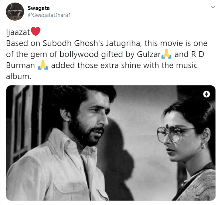This screenshot has width=221, height=205.
Task: Click the word Ijaazat in the tweet
Action: point(18,32)
